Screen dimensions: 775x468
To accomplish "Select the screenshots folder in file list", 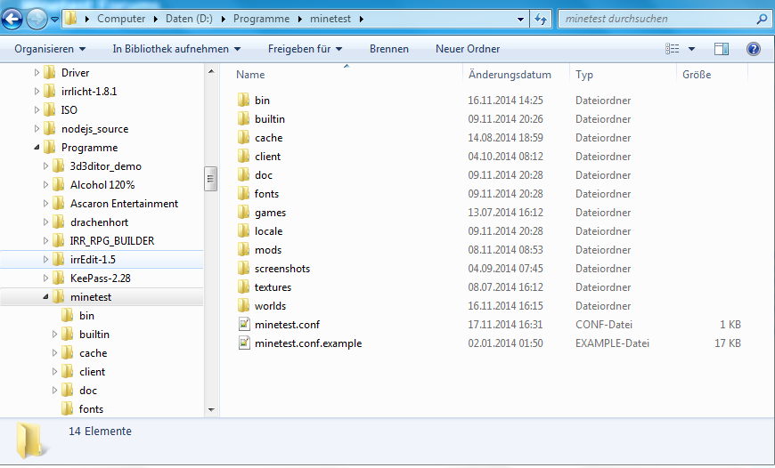I will pos(281,269).
